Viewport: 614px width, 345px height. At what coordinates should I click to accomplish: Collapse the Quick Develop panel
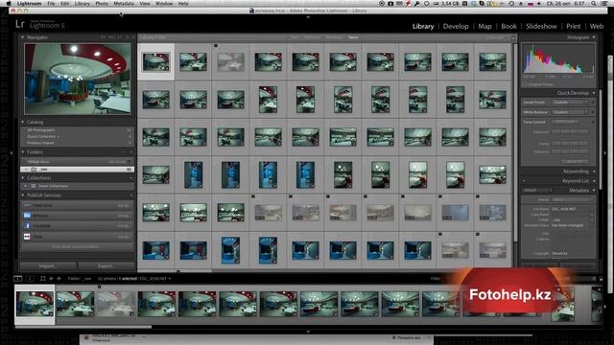pyautogui.click(x=594, y=93)
